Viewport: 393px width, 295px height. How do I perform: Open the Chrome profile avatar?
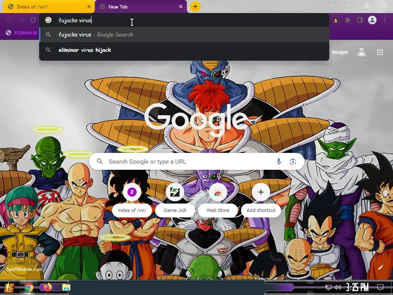[x=372, y=20]
